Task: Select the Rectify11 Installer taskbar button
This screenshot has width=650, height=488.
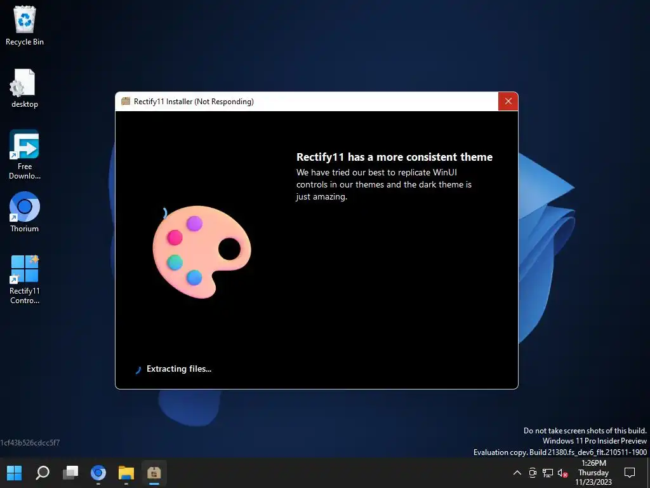Action: 154,473
